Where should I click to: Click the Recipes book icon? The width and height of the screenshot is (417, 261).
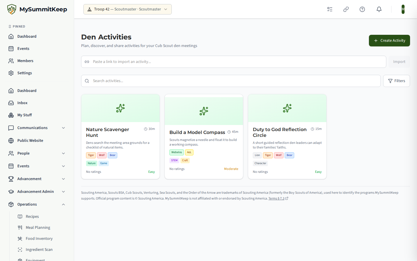click(20, 217)
